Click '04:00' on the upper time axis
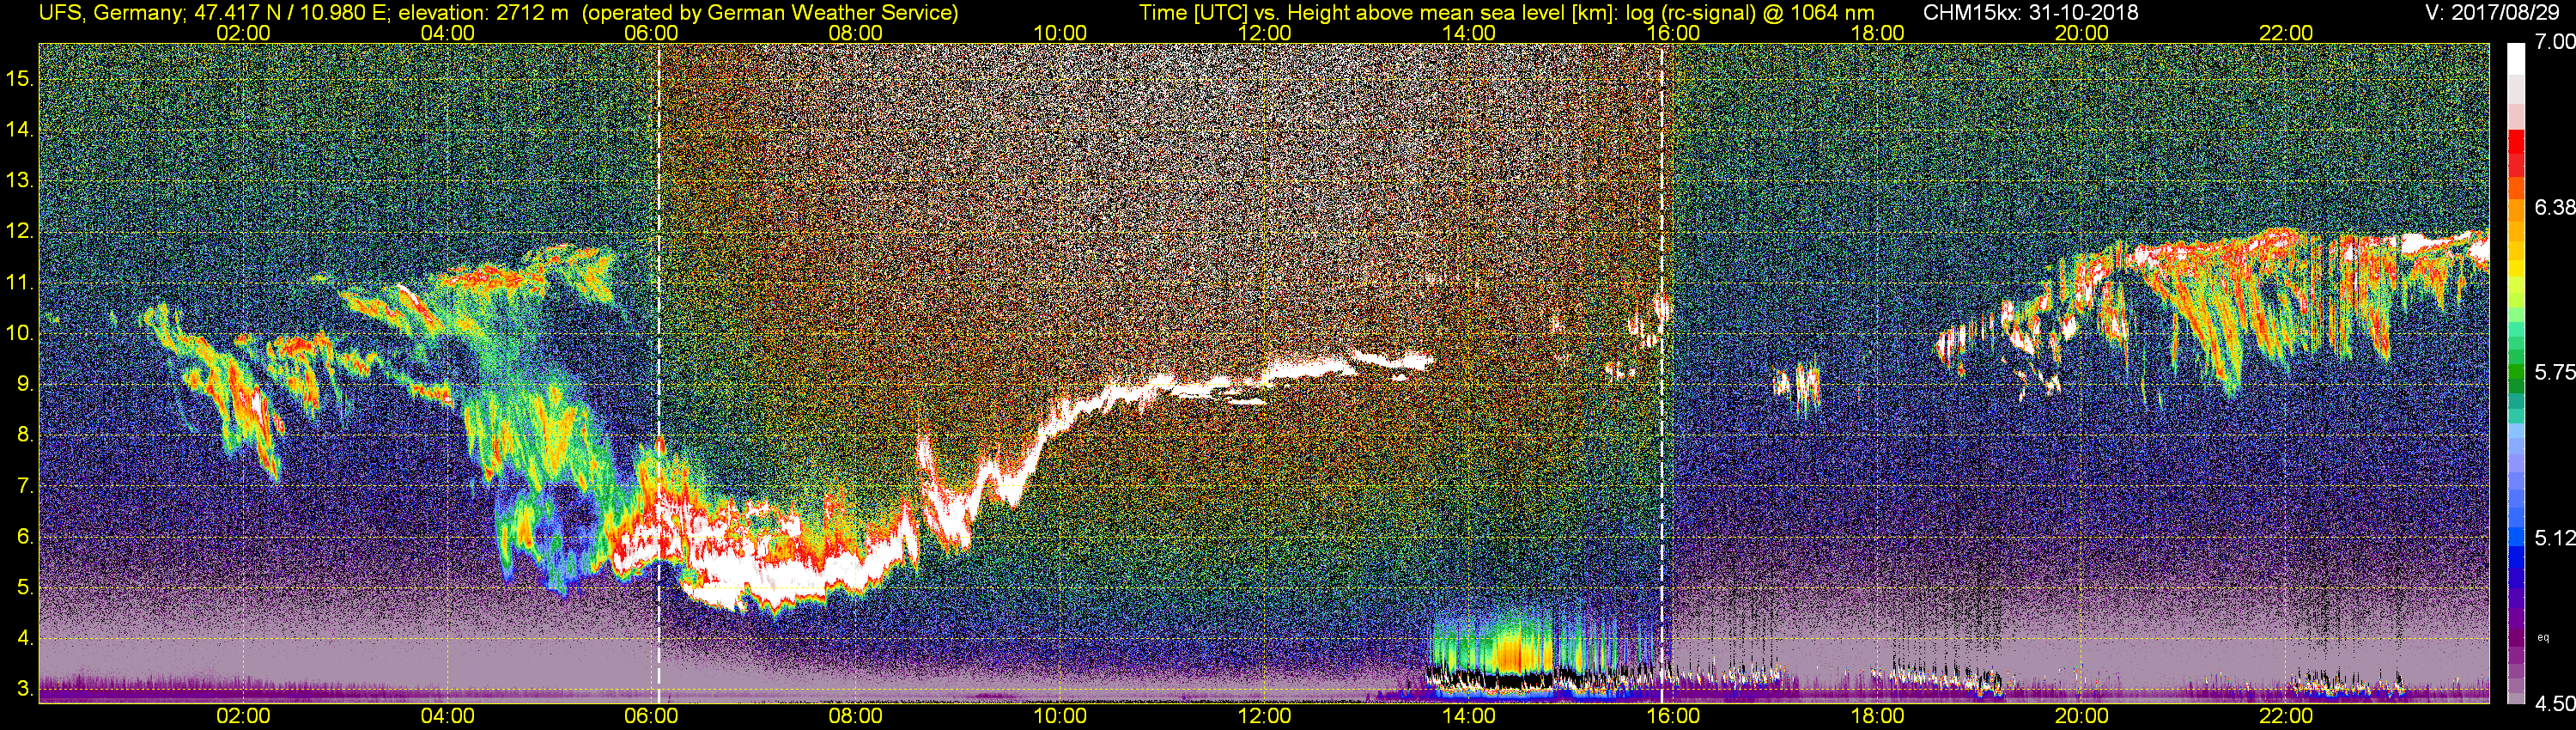 [447, 33]
